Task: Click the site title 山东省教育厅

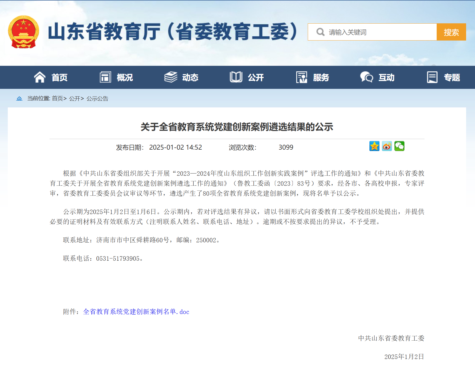Action: pyautogui.click(x=104, y=31)
